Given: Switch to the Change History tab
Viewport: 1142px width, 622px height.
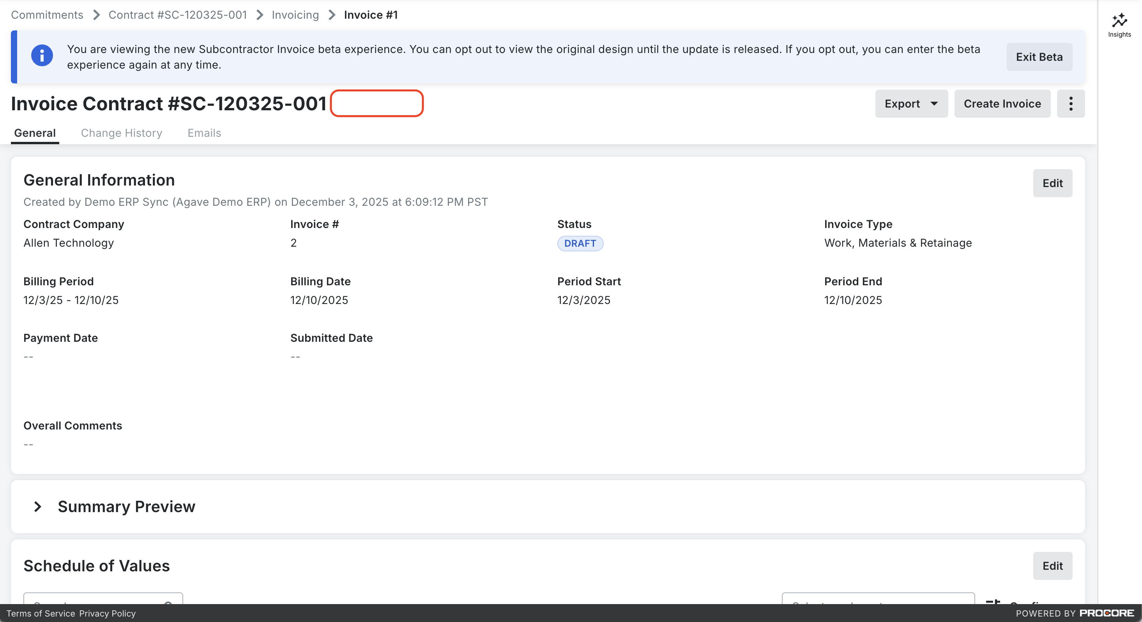Looking at the screenshot, I should coord(122,133).
